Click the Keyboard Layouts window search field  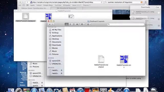126,24
